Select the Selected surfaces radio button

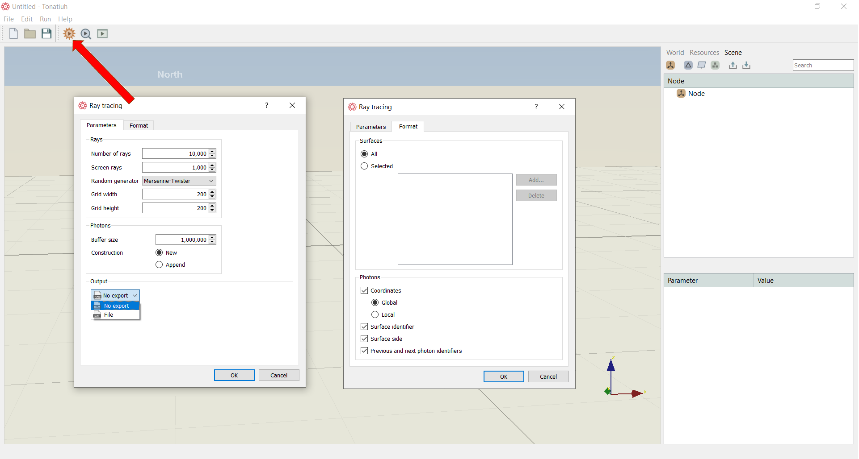coord(364,166)
